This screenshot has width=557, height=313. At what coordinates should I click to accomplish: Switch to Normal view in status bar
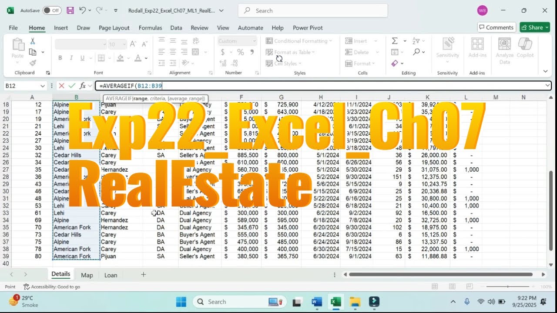(x=435, y=286)
